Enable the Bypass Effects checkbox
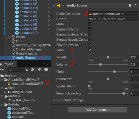Image resolution: width=139 pixels, height=119 pixels. pyautogui.click(x=90, y=29)
